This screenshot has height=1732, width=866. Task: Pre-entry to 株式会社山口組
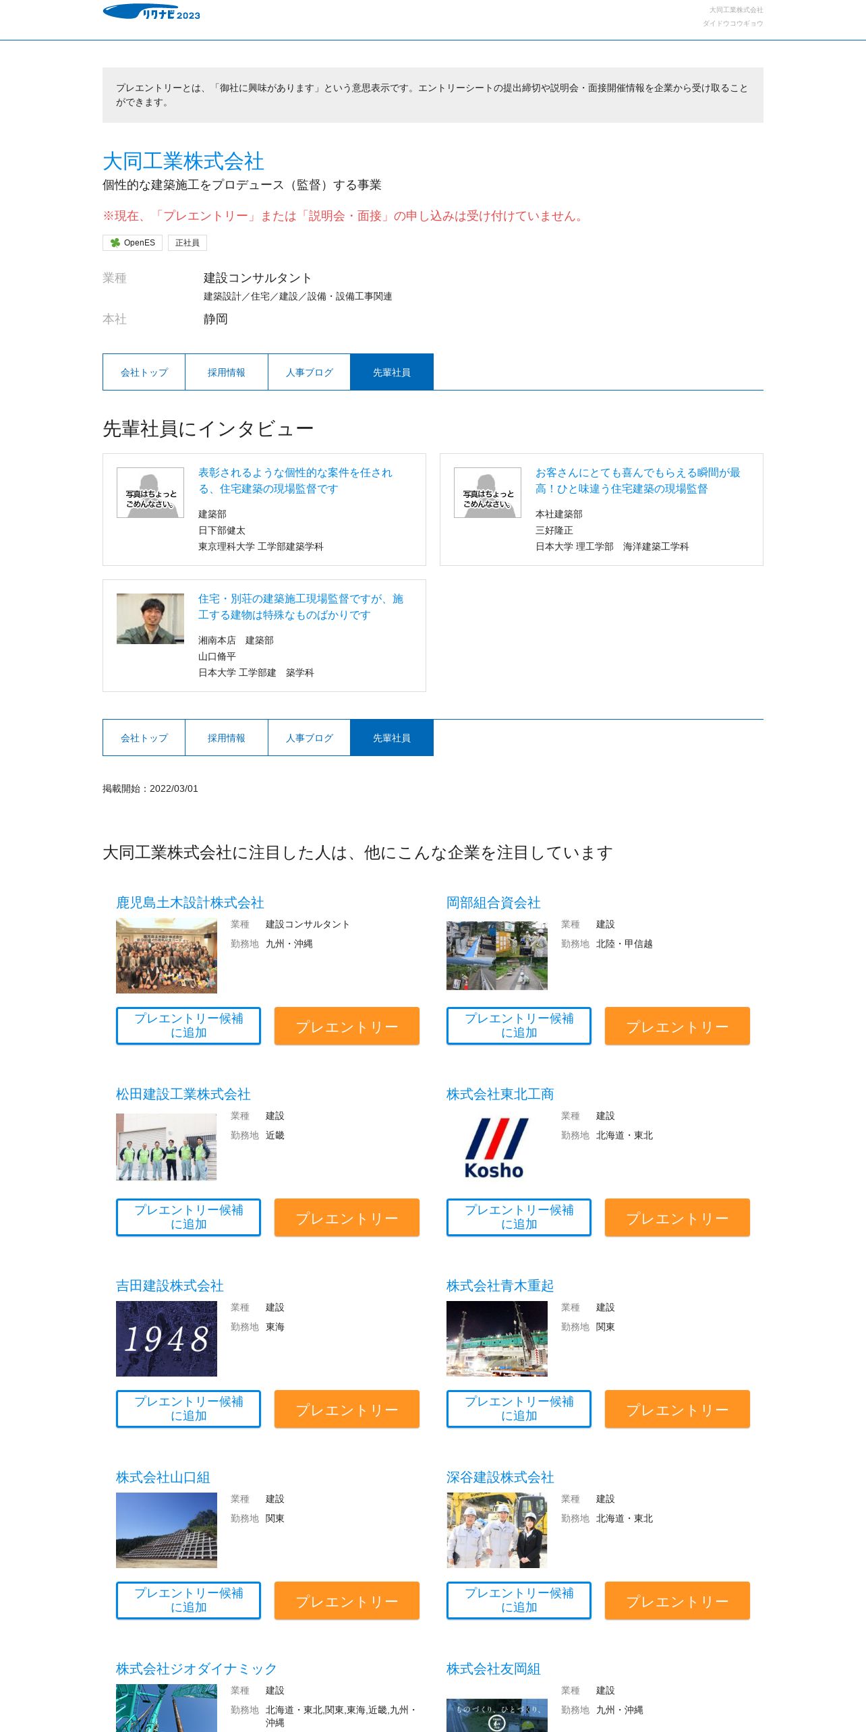347,1600
